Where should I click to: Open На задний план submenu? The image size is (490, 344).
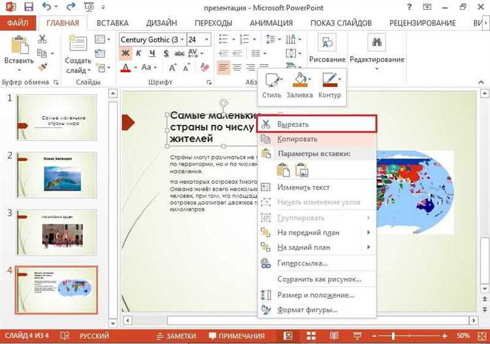(317, 247)
